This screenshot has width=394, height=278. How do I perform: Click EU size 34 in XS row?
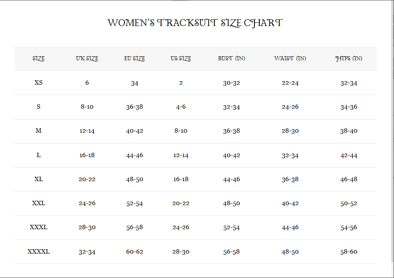134,83
